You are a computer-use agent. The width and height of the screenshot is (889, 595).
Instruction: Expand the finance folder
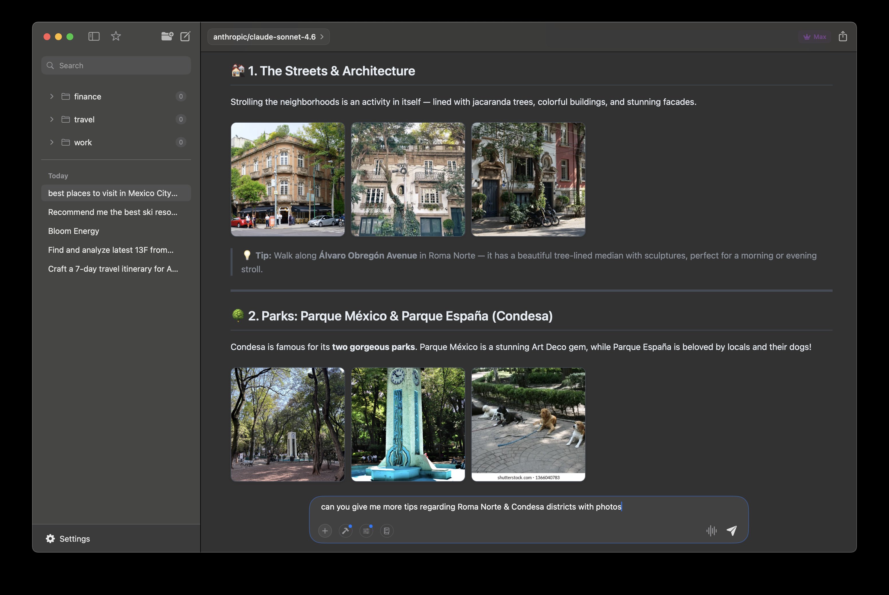(x=52, y=96)
